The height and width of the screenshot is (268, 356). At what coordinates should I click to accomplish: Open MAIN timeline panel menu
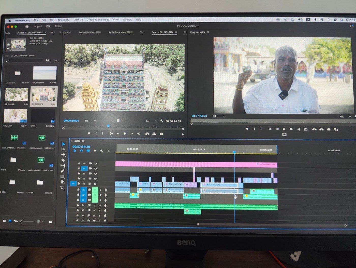click(83, 141)
